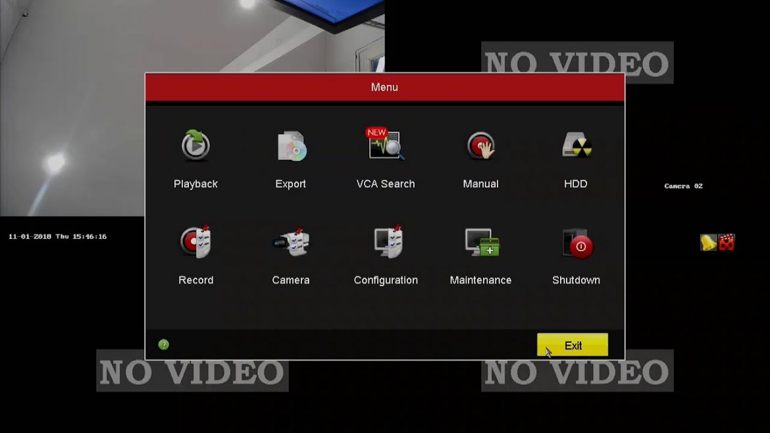The height and width of the screenshot is (433, 770).
Task: Open the Camera settings icon
Action: [291, 242]
